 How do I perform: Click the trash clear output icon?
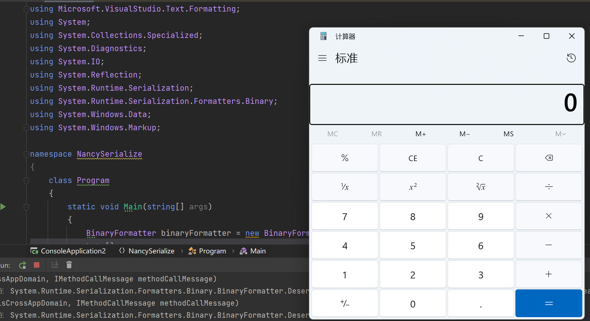pyautogui.click(x=69, y=265)
